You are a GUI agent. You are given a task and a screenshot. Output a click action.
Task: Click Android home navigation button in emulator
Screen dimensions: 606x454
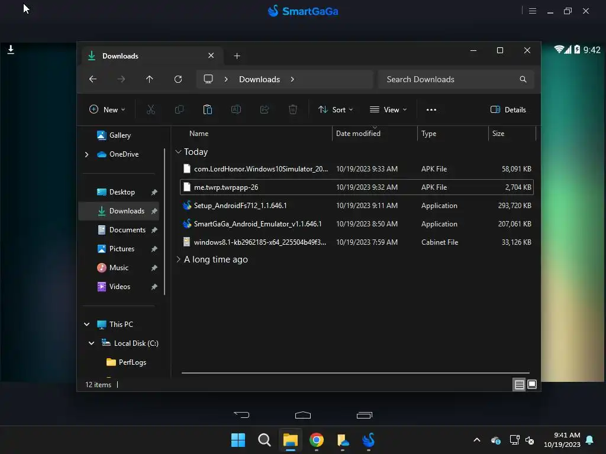[x=303, y=415]
